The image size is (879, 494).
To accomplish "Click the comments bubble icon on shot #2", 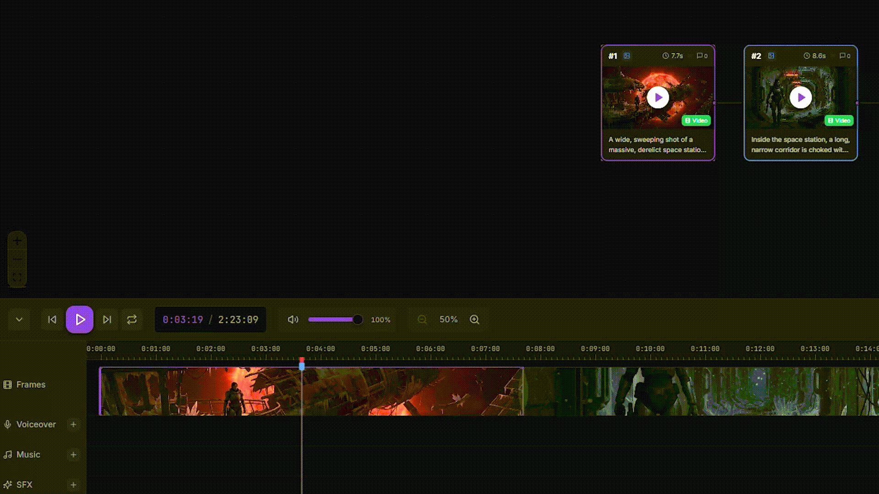I will coord(842,56).
